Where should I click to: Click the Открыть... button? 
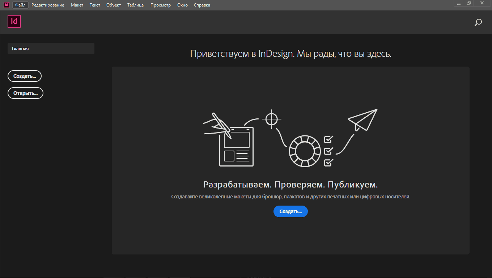tap(25, 93)
